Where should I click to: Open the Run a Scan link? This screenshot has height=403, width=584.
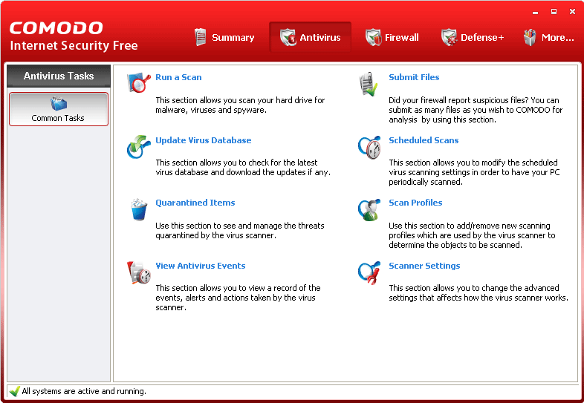(x=178, y=77)
